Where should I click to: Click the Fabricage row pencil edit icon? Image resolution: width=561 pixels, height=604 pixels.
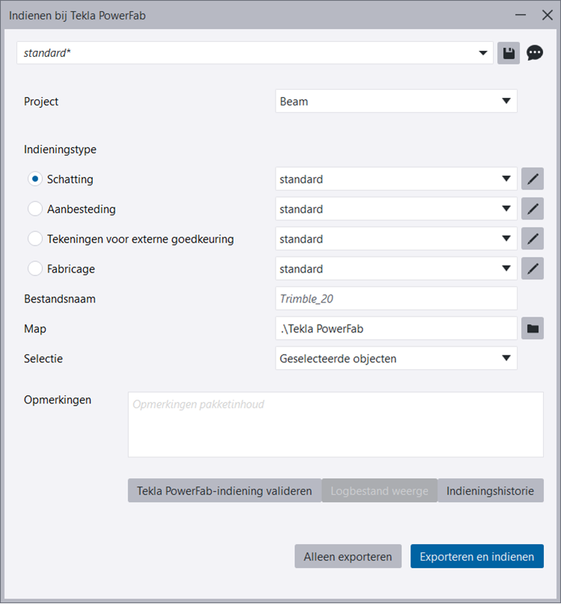pos(533,269)
